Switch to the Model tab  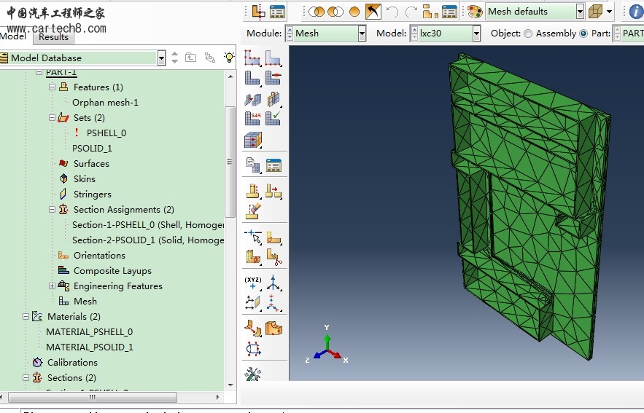13,36
